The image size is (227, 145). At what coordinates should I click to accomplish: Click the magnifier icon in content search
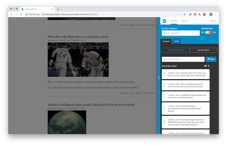pyautogui.click(x=202, y=59)
